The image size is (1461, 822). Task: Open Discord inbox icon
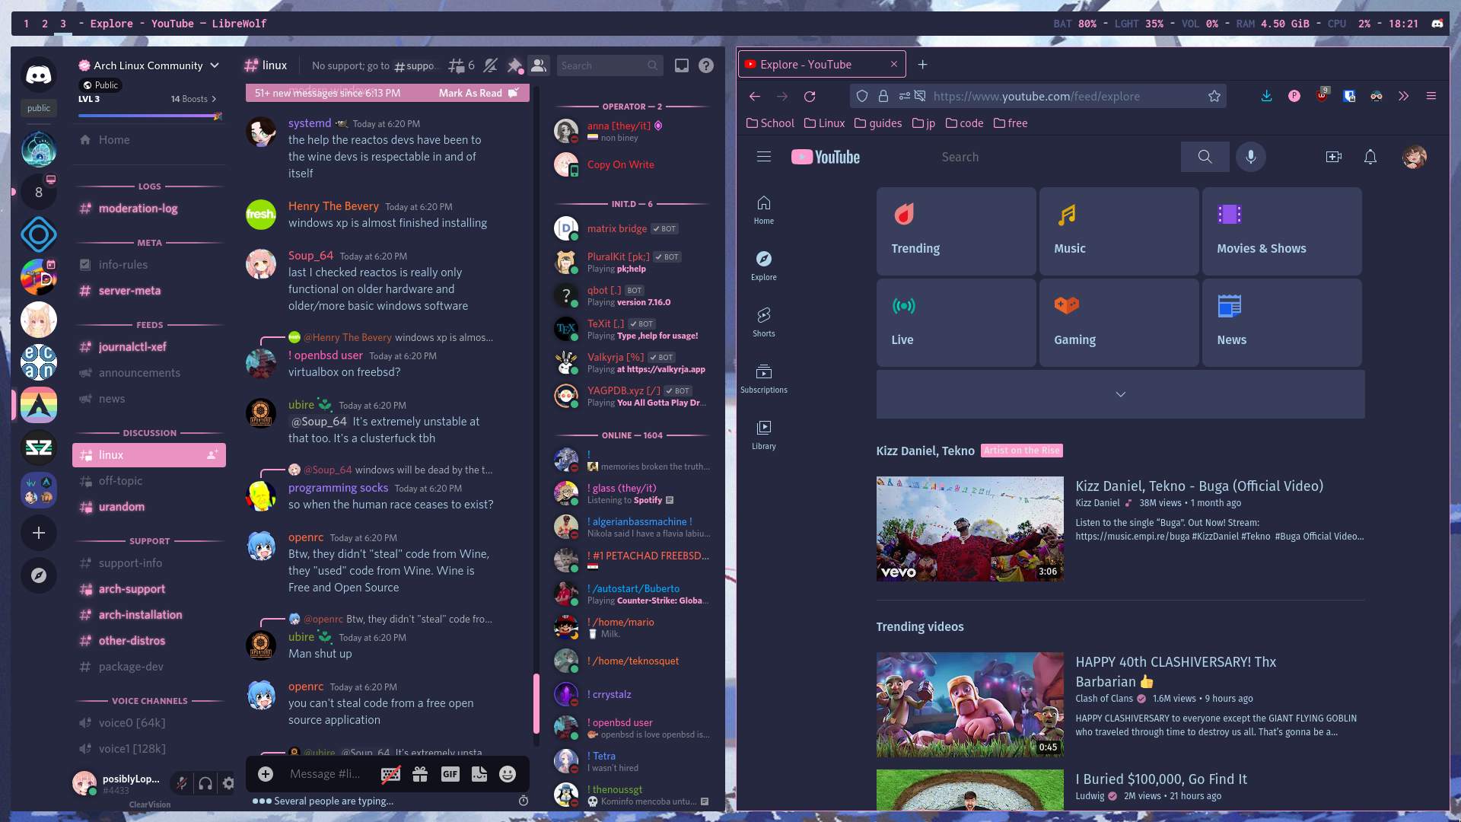[x=682, y=65]
